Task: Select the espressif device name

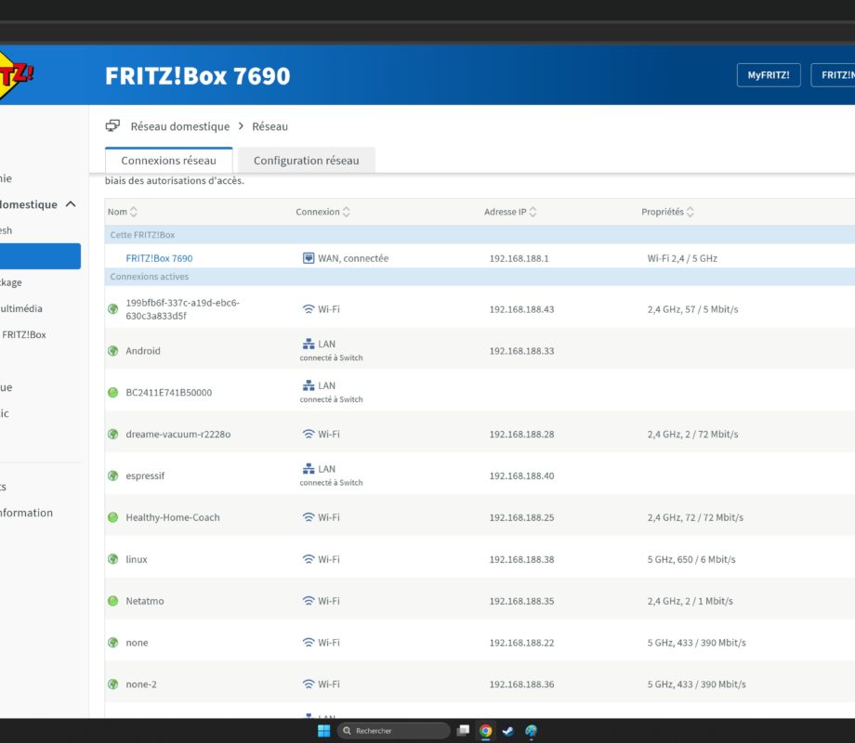Action: [x=145, y=476]
